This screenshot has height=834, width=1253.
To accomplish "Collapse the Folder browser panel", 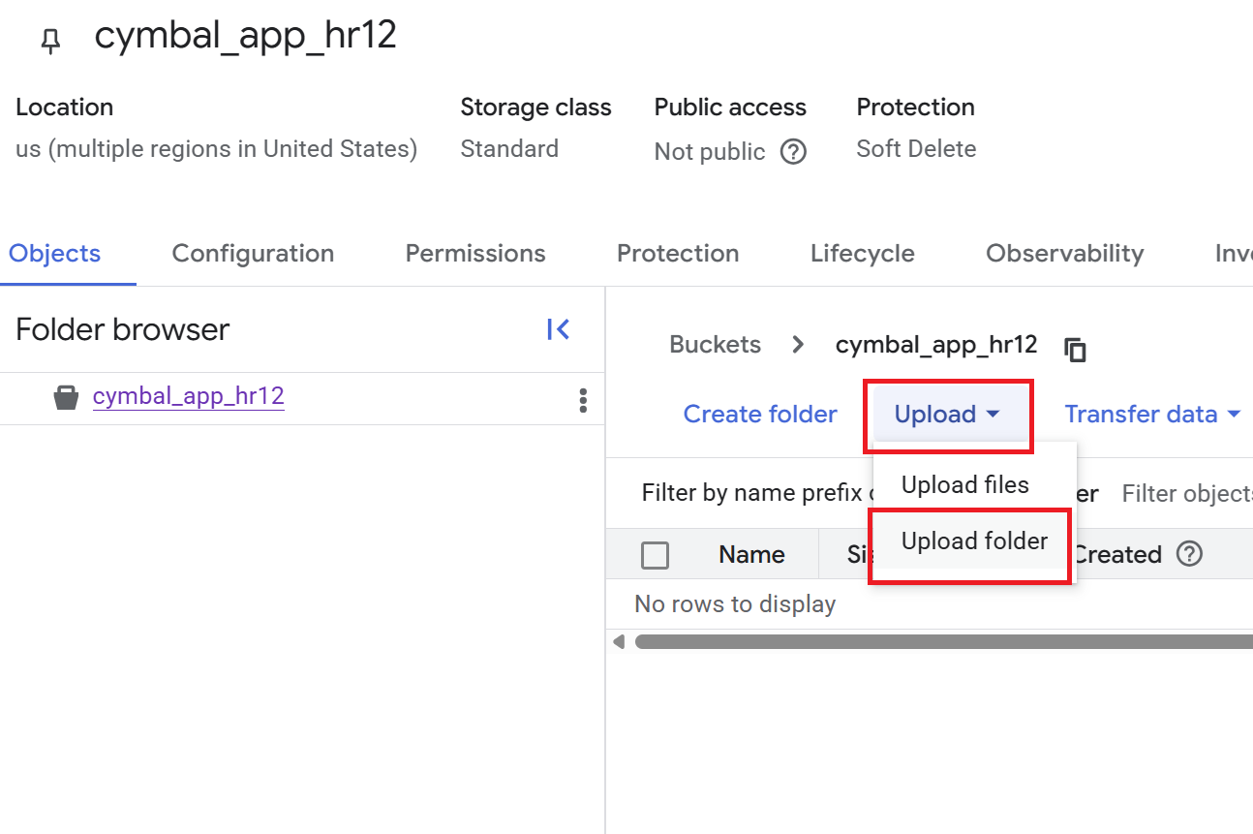I will coord(558,329).
